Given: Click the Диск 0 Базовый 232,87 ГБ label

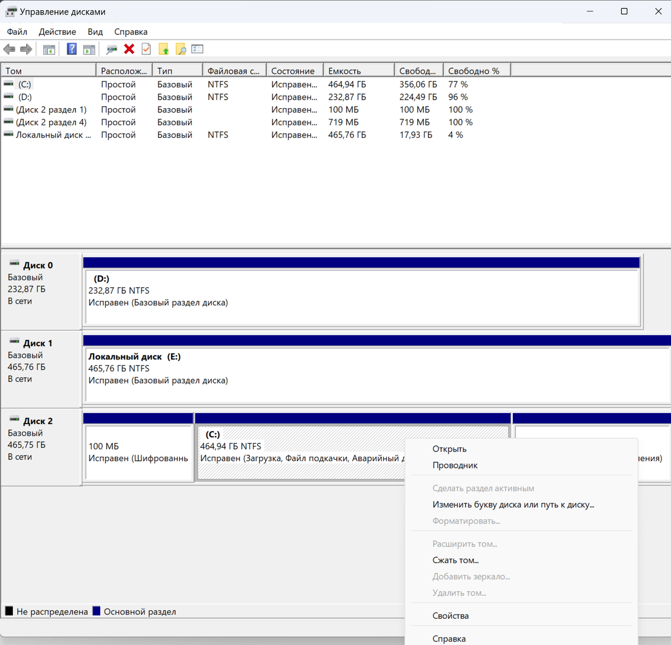Looking at the screenshot, I should click(41, 291).
